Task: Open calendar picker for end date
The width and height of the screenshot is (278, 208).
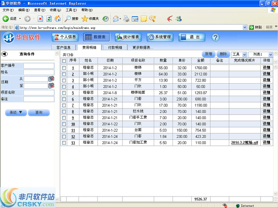Action: 51,86
